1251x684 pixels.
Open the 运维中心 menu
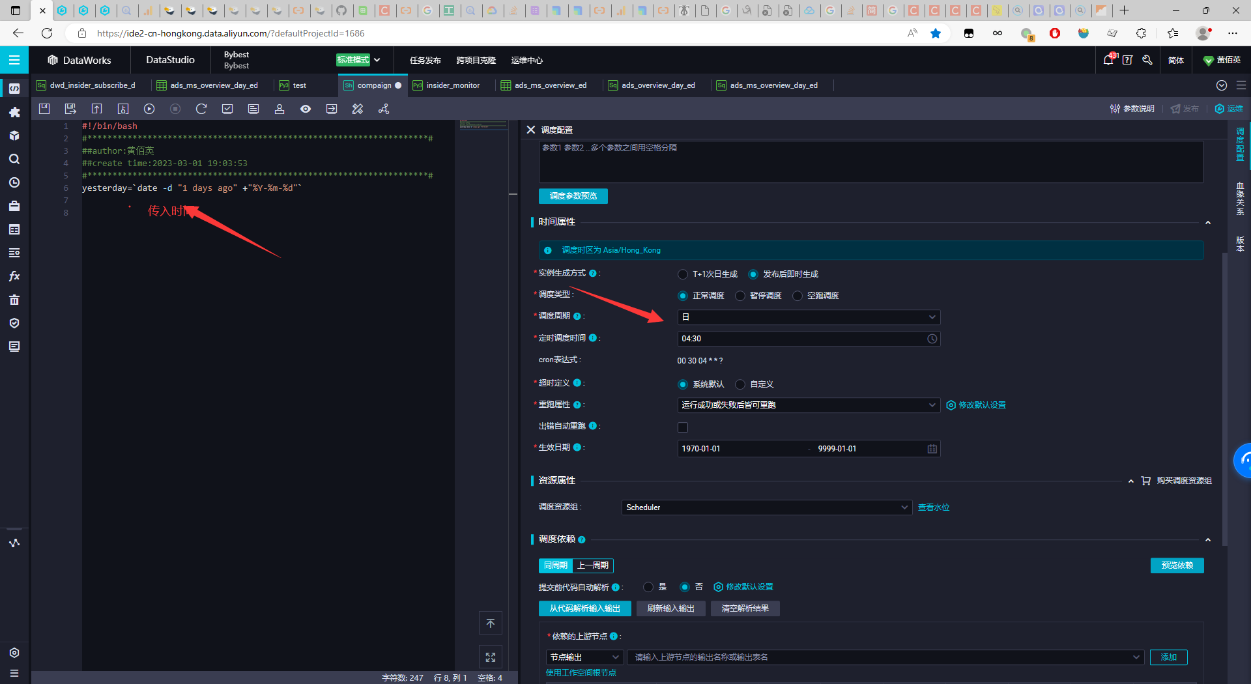tap(526, 60)
